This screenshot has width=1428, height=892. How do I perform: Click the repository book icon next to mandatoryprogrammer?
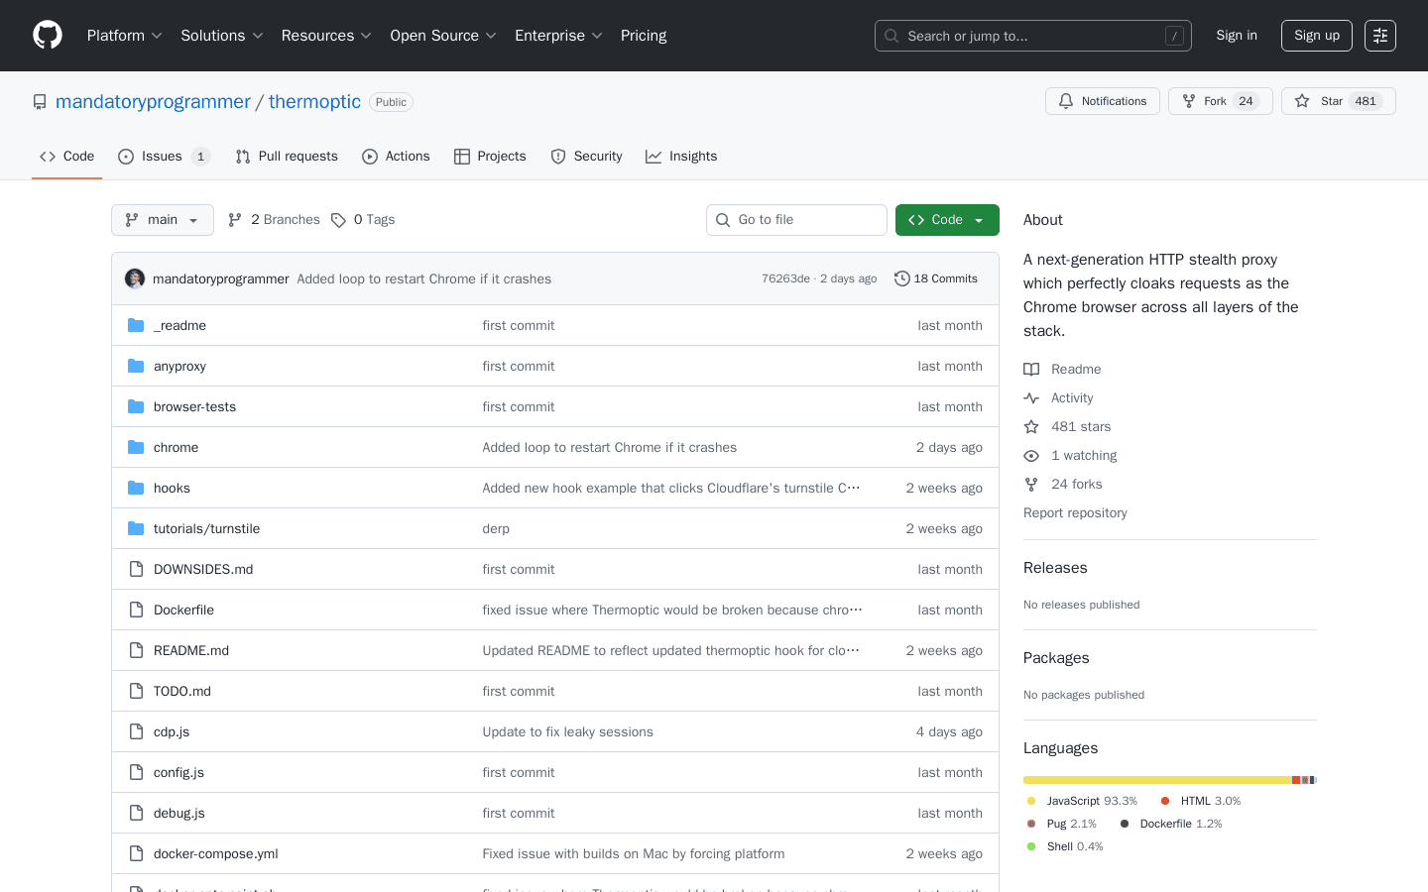40,101
